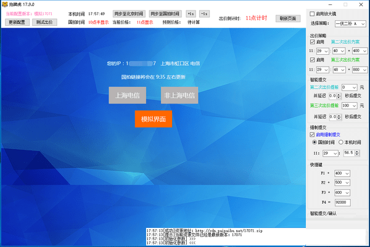Enable the 启用放大镜 magnifier checkbox

[312, 14]
